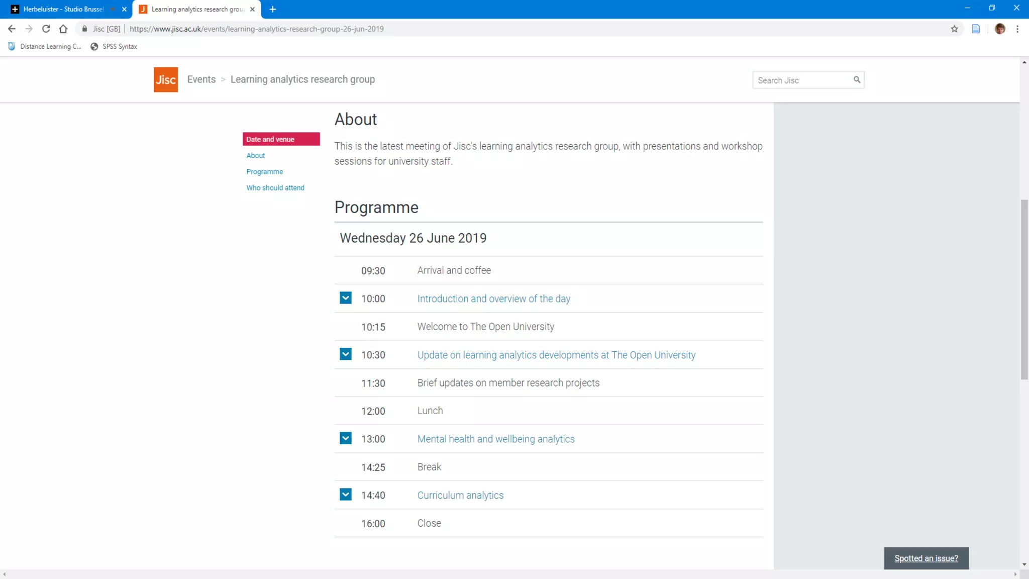Open the Chrome three-dot menu
1029x579 pixels.
[x=1017, y=29]
